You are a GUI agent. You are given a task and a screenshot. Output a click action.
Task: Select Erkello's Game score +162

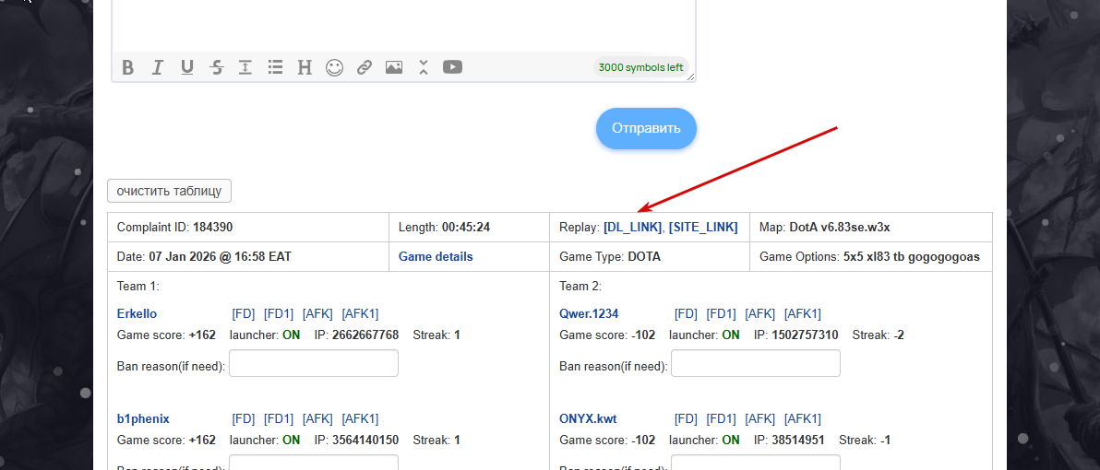[202, 335]
